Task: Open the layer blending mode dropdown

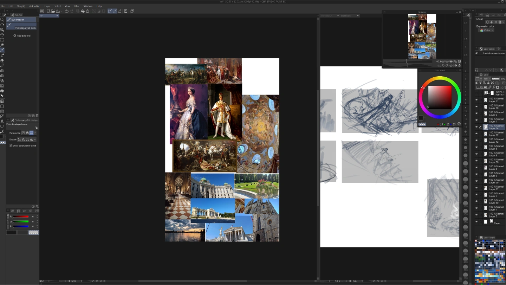Action: [487, 79]
